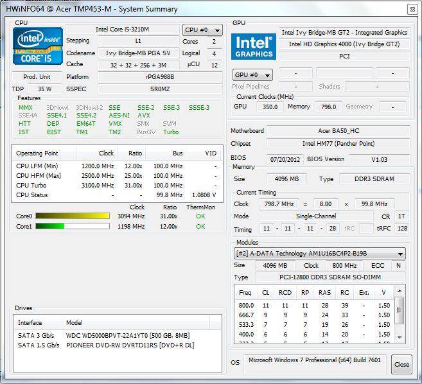Click the memory timing table scrollbar thumb
Image resolution: width=422 pixels, height=384 pixels.
[x=400, y=310]
